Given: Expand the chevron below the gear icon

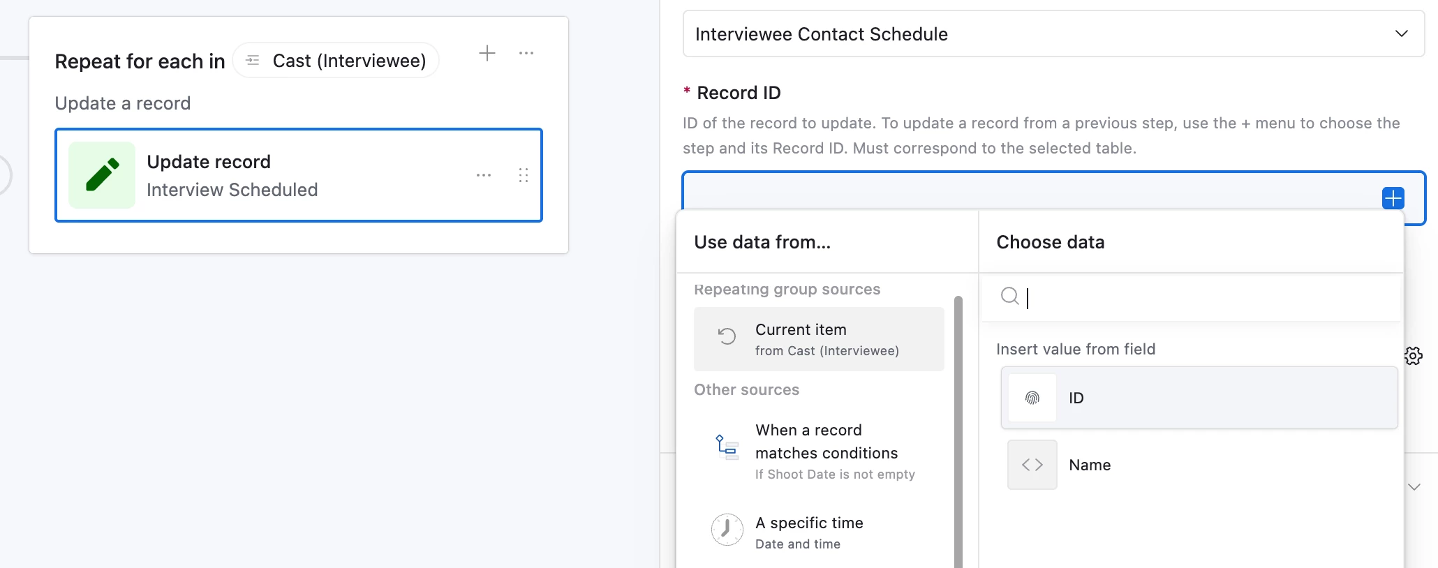Looking at the screenshot, I should click(1414, 487).
